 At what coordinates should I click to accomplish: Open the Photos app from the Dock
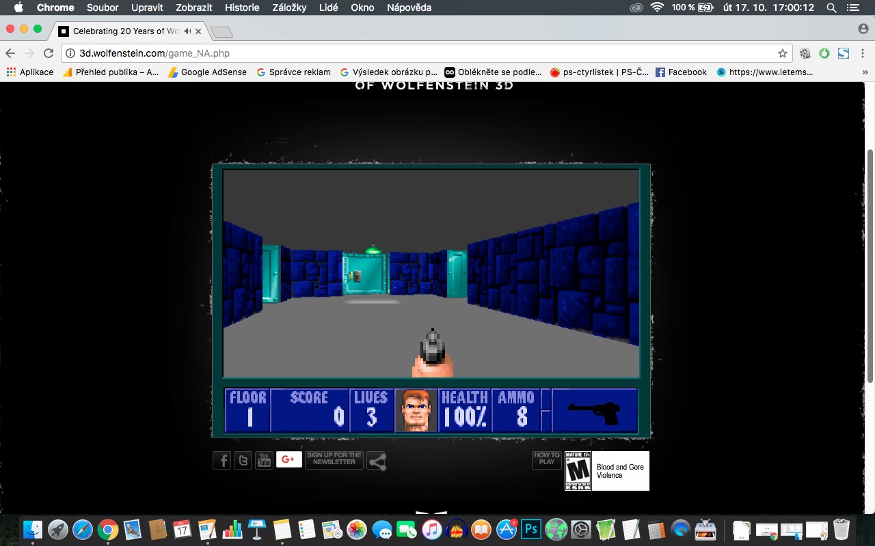(x=357, y=530)
